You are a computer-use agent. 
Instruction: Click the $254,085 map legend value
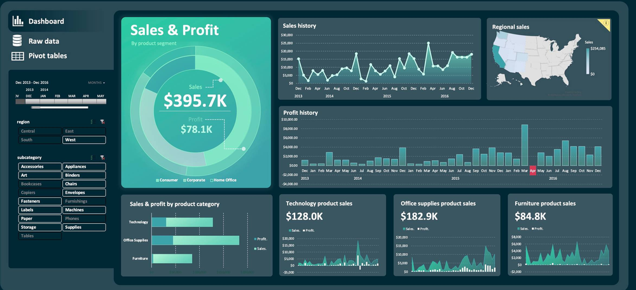click(598, 48)
